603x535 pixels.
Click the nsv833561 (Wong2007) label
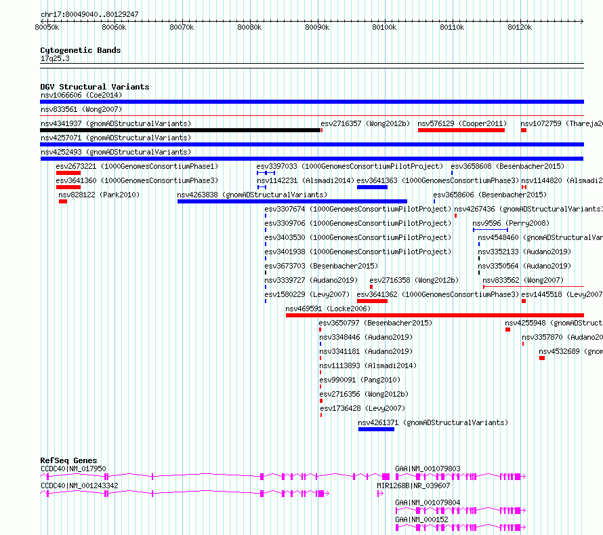[x=81, y=109]
